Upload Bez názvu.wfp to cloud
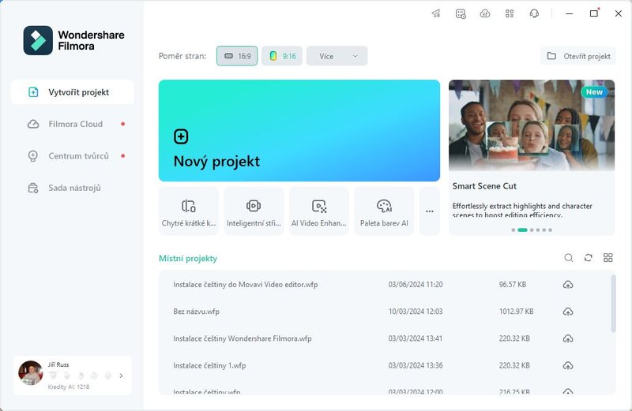Viewport: 632px width, 411px height. pyautogui.click(x=568, y=312)
